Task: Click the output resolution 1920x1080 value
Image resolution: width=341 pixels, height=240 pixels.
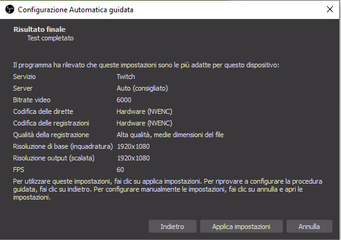Action: [x=133, y=158]
